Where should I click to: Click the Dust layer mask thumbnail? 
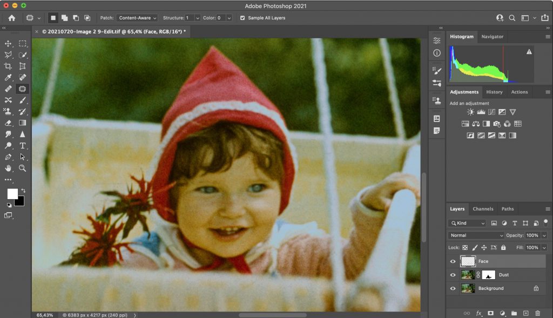[488, 275]
